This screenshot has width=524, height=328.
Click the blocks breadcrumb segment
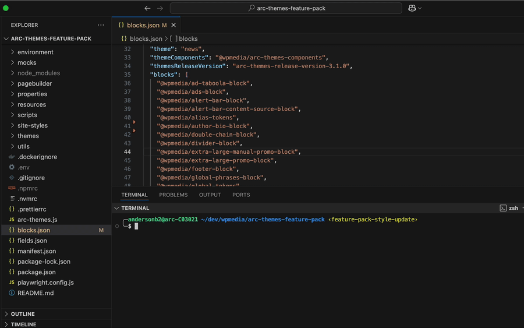188,39
